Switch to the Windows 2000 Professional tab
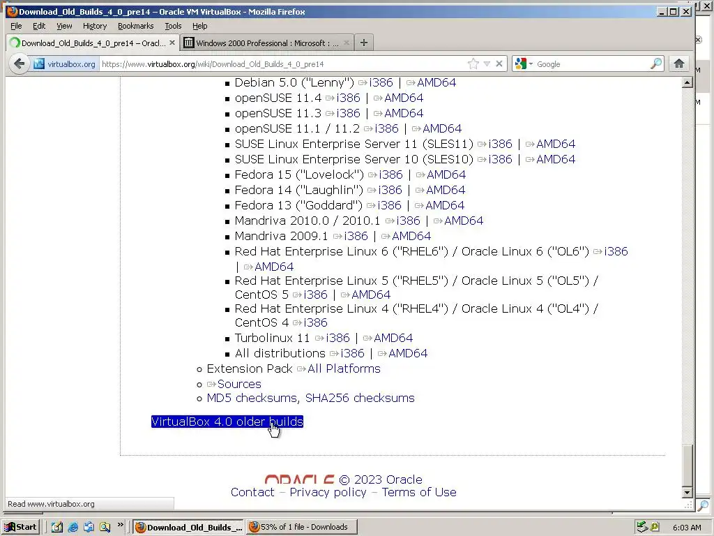 pyautogui.click(x=266, y=43)
